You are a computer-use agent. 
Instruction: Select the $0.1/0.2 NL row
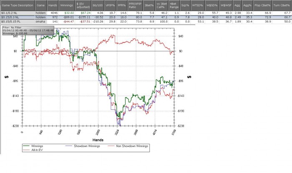click(x=146, y=13)
